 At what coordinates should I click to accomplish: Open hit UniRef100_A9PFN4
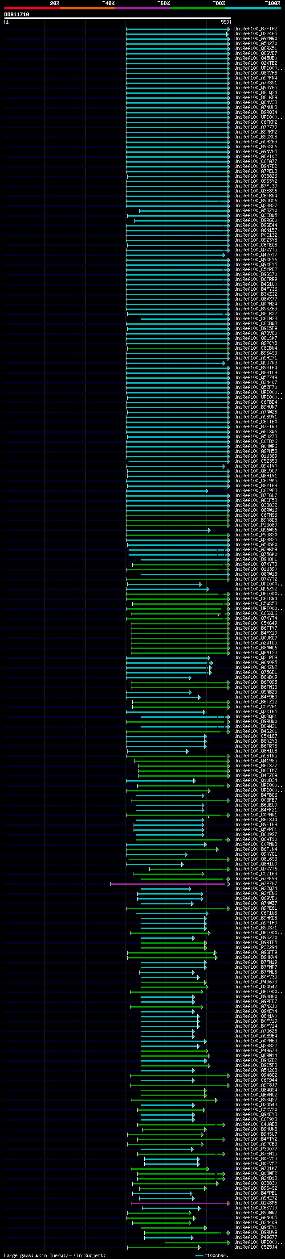(255, 78)
